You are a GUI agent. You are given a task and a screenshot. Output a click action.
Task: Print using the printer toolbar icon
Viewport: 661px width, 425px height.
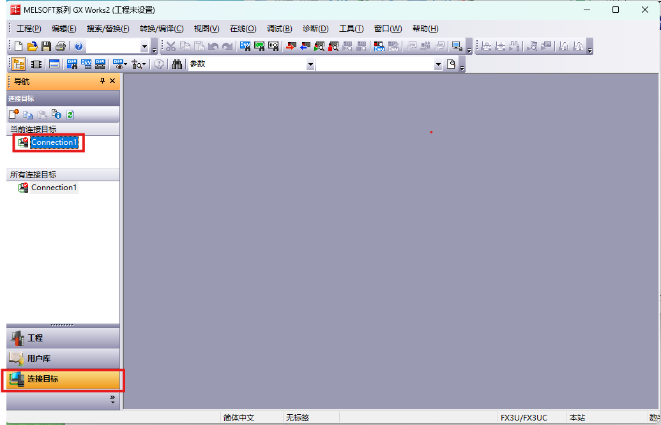click(x=61, y=47)
